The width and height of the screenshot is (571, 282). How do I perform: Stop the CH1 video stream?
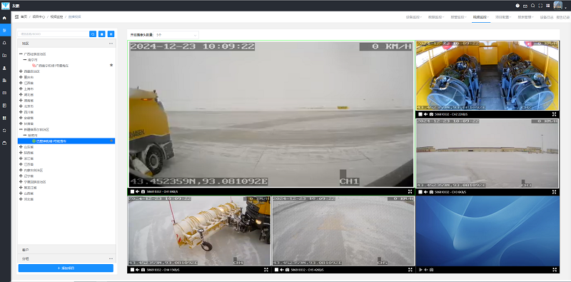tap(132, 191)
